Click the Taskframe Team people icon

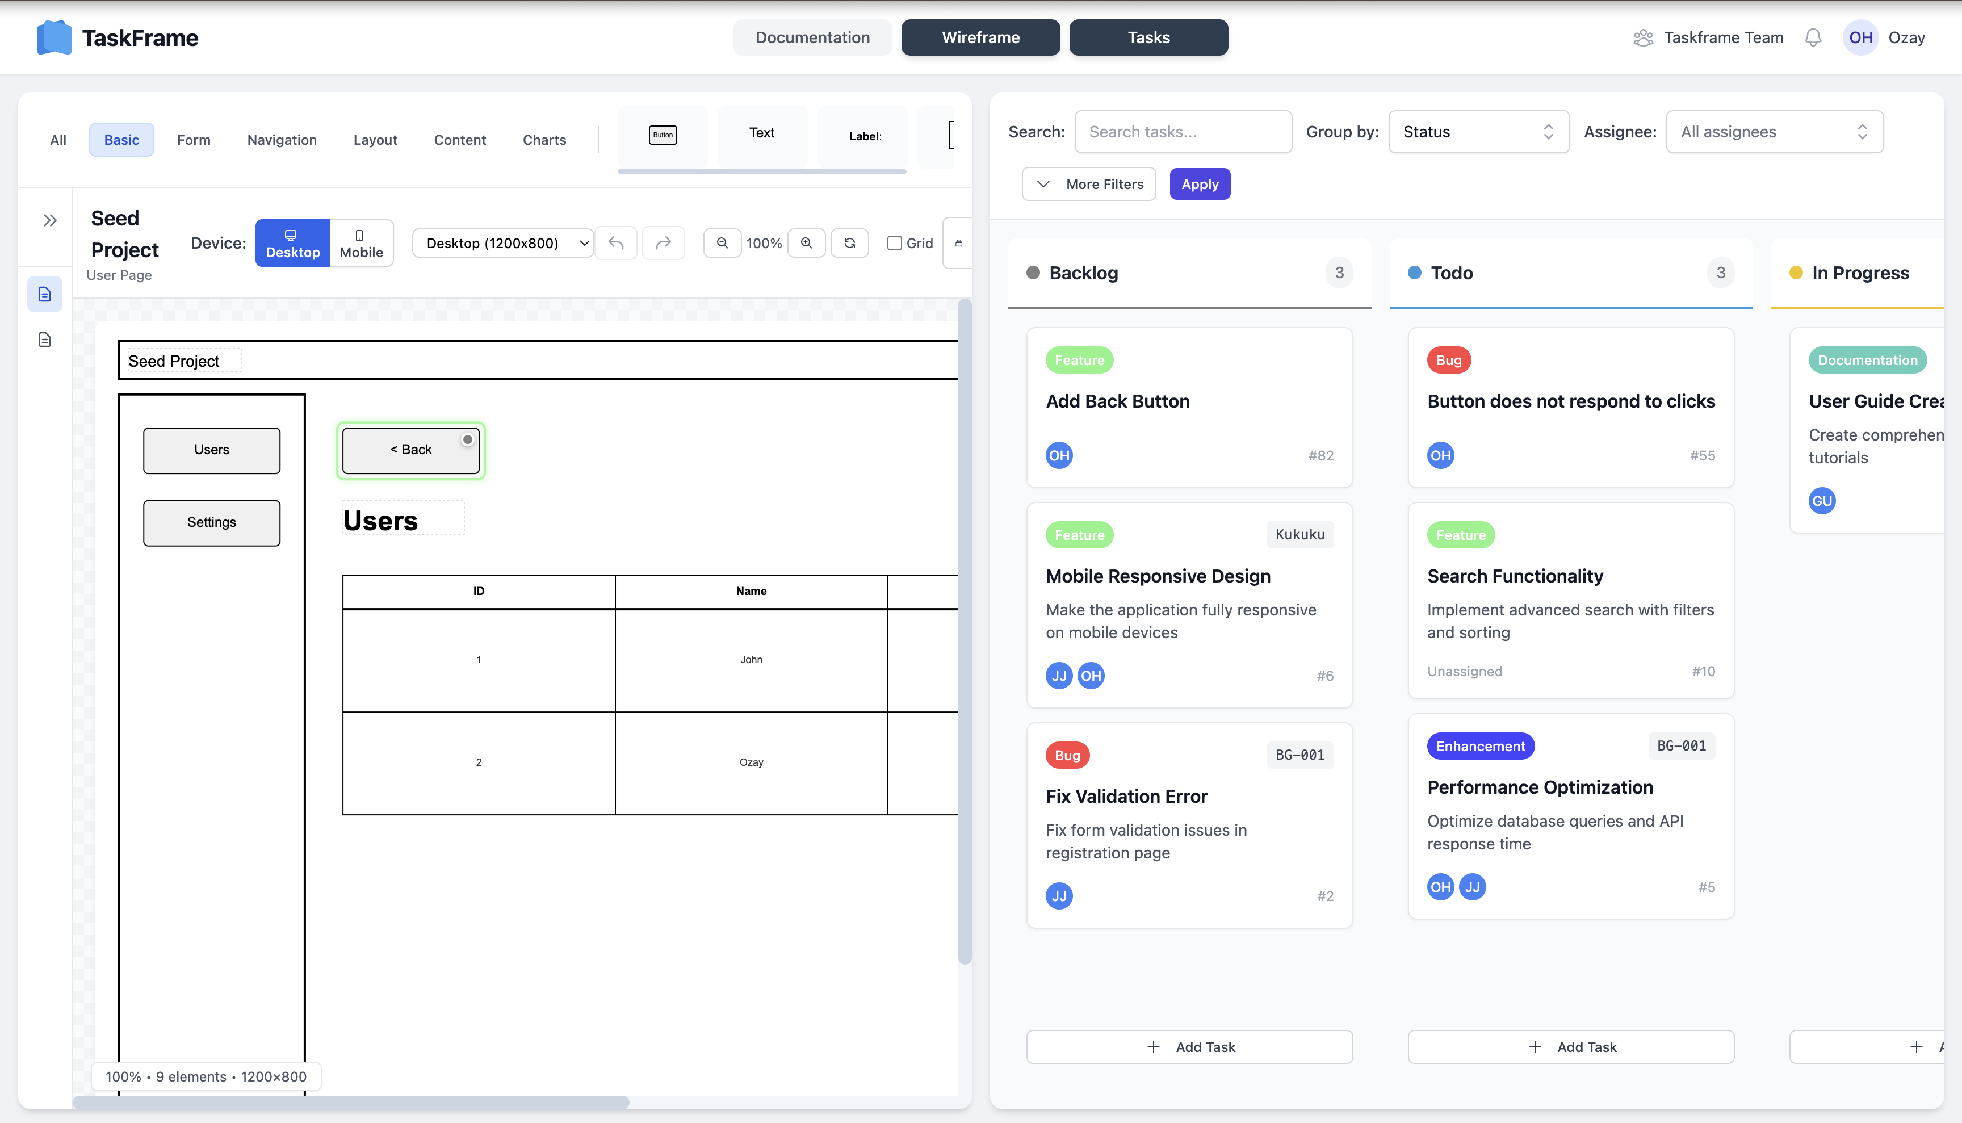[x=1644, y=37]
